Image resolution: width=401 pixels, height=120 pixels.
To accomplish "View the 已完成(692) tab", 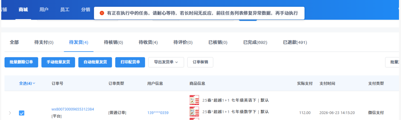I will click(x=255, y=42).
